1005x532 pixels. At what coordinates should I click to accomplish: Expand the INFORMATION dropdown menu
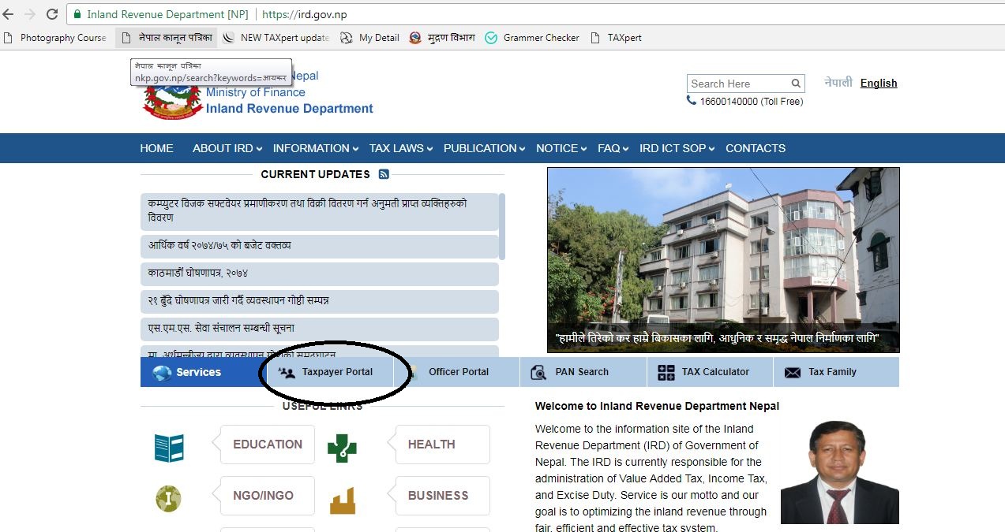(316, 148)
